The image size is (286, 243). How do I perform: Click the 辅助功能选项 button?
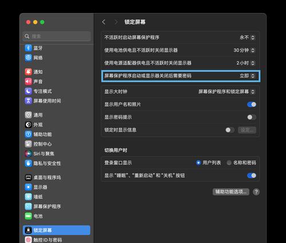click(x=231, y=192)
